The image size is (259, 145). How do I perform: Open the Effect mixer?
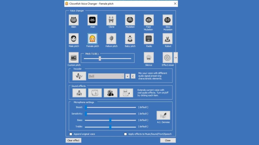point(167,58)
